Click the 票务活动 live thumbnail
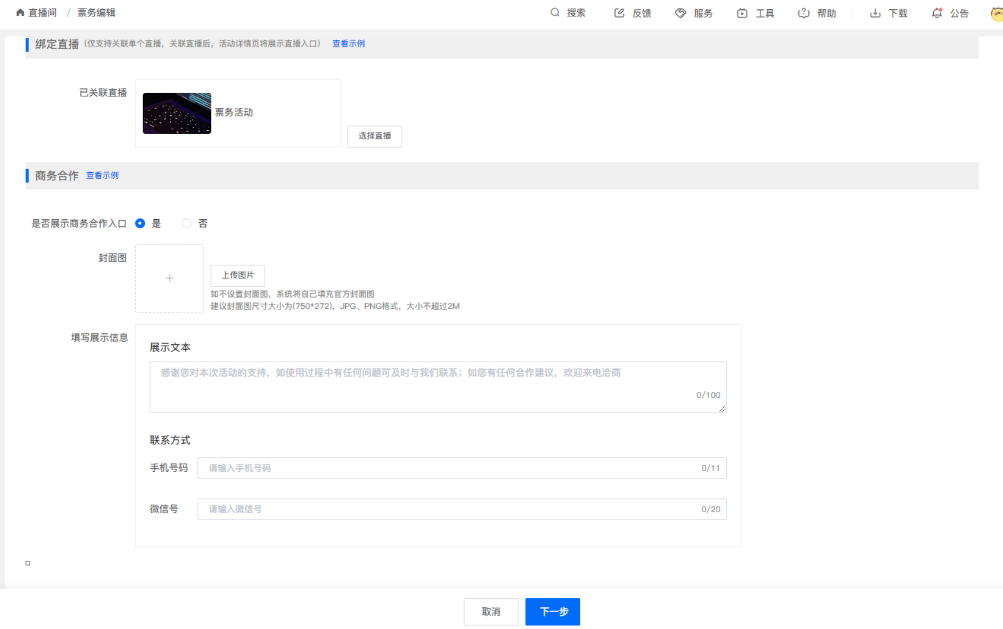Image resolution: width=1003 pixels, height=629 pixels. (177, 113)
